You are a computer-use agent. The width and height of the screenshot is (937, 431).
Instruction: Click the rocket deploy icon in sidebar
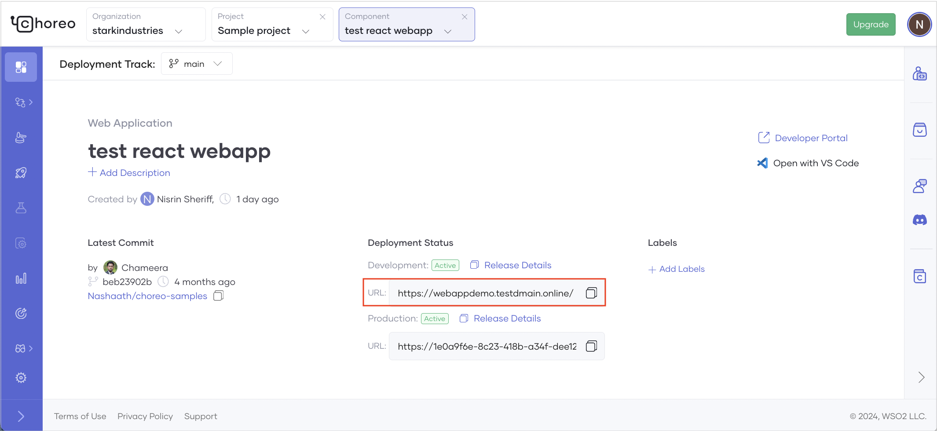(x=21, y=173)
